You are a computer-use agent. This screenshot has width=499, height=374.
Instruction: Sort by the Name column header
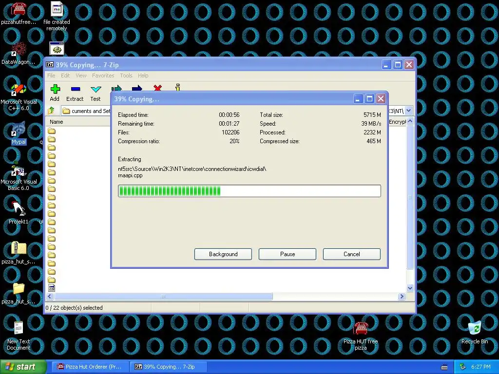pos(78,122)
